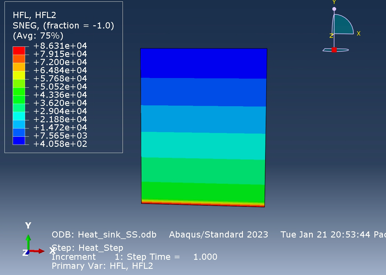Click the Primary Var: HFL, HFL2 label
This screenshot has height=275, width=386.
point(102,265)
